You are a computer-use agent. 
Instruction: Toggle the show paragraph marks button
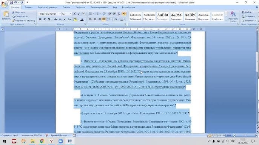[124, 14]
